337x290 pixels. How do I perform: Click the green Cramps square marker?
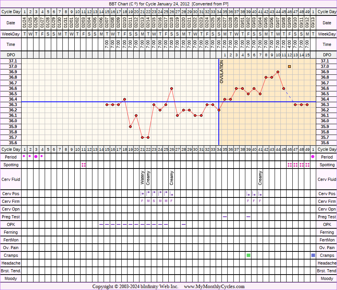[x=248, y=255]
